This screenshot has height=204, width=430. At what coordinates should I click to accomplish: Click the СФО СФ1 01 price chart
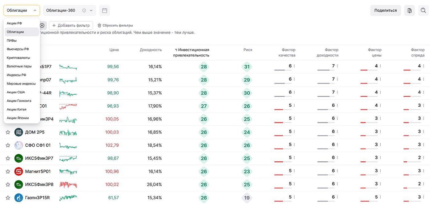(68, 145)
